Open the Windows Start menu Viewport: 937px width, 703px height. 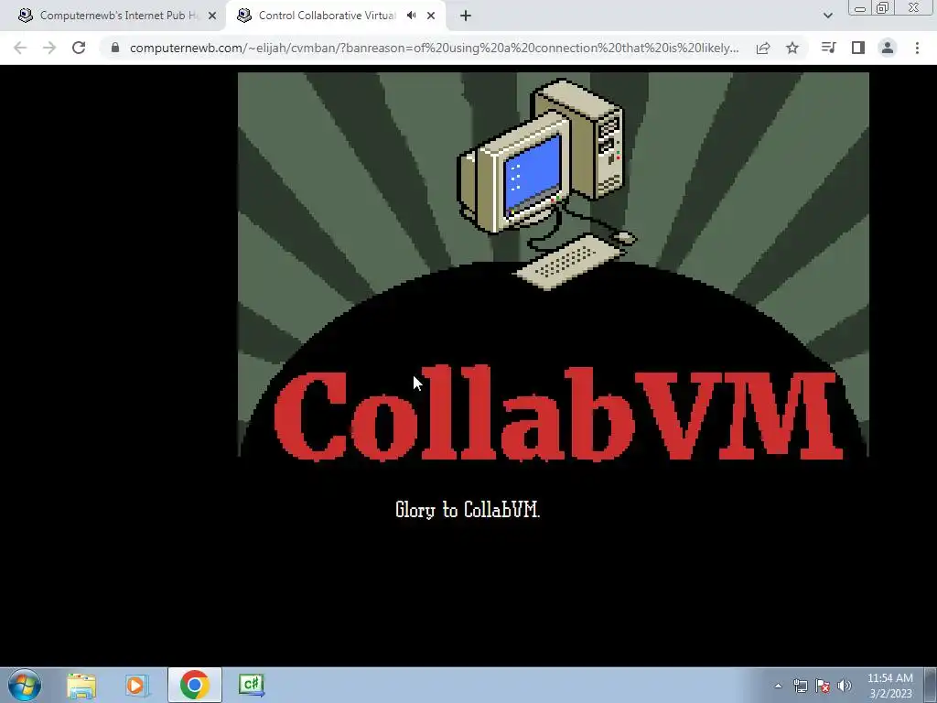tap(25, 685)
